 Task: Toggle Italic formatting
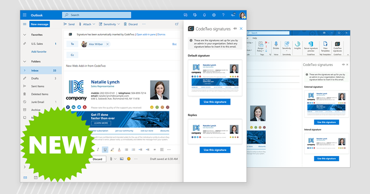click(x=98, y=149)
